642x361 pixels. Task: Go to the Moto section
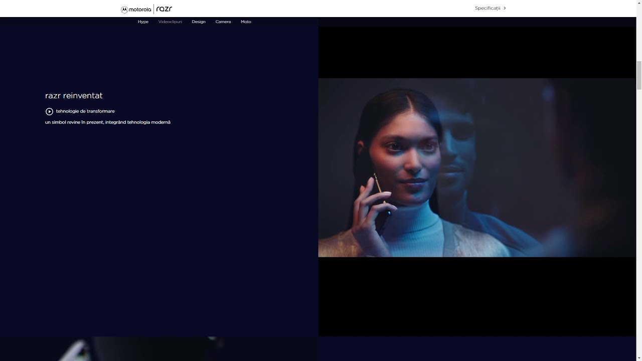tap(246, 22)
